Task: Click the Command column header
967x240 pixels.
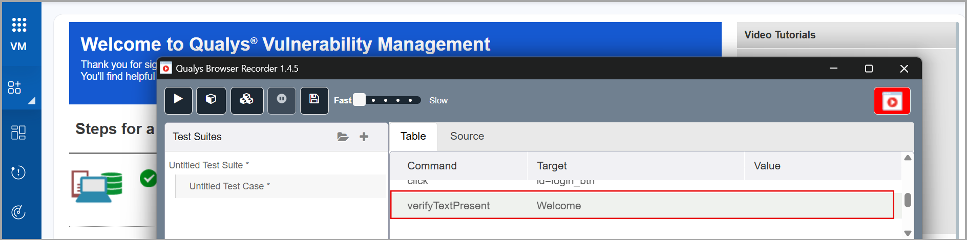Action: [432, 166]
